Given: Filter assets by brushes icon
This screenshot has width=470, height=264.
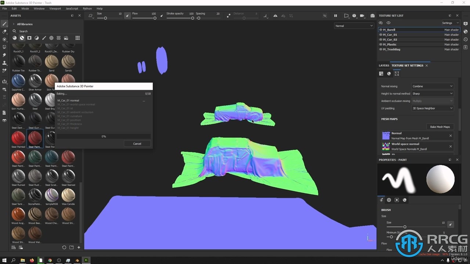Looking at the screenshot, I should pos(44,38).
